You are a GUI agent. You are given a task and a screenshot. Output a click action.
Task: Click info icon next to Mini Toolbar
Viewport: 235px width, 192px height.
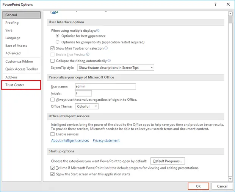point(106,48)
